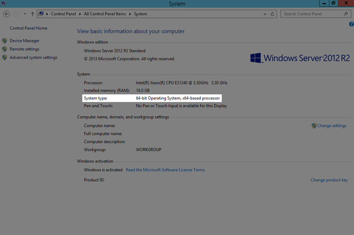Screen dimensions: 354x235
Task: Expand the chevron after All Control Panel Items
Action: 130,14
